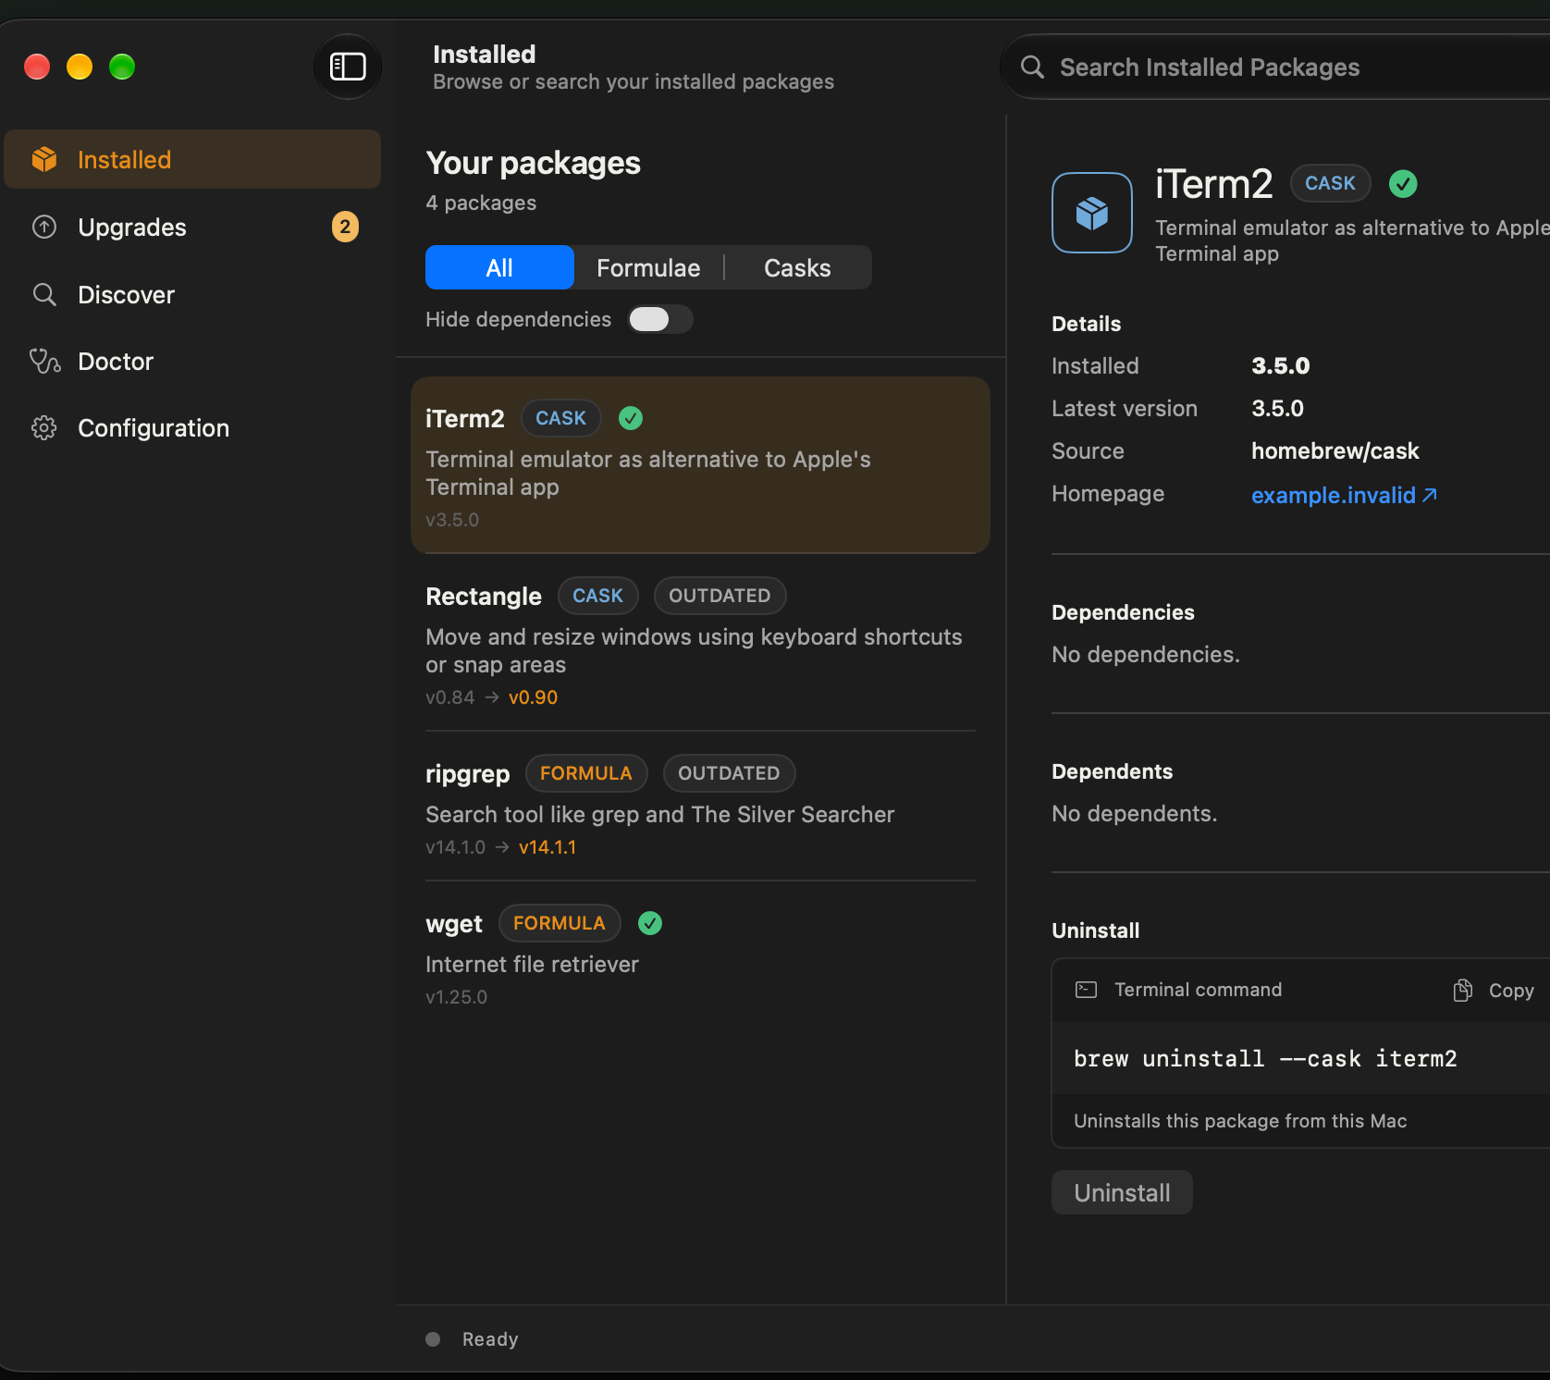Open the example.invalid homepage link
1550x1380 pixels.
coord(1344,495)
